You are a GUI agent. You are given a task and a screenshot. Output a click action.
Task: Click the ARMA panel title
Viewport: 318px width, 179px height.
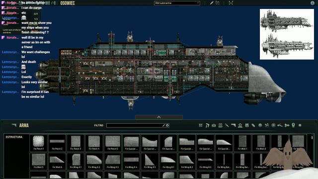(x=24, y=125)
